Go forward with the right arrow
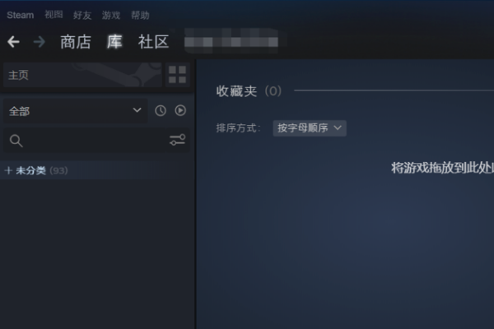 coord(40,42)
